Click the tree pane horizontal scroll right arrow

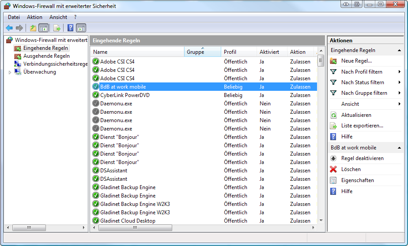(84, 228)
